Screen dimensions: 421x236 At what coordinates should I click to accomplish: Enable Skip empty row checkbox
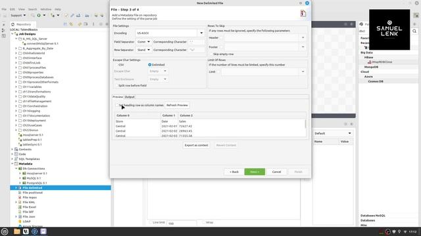tap(211, 54)
